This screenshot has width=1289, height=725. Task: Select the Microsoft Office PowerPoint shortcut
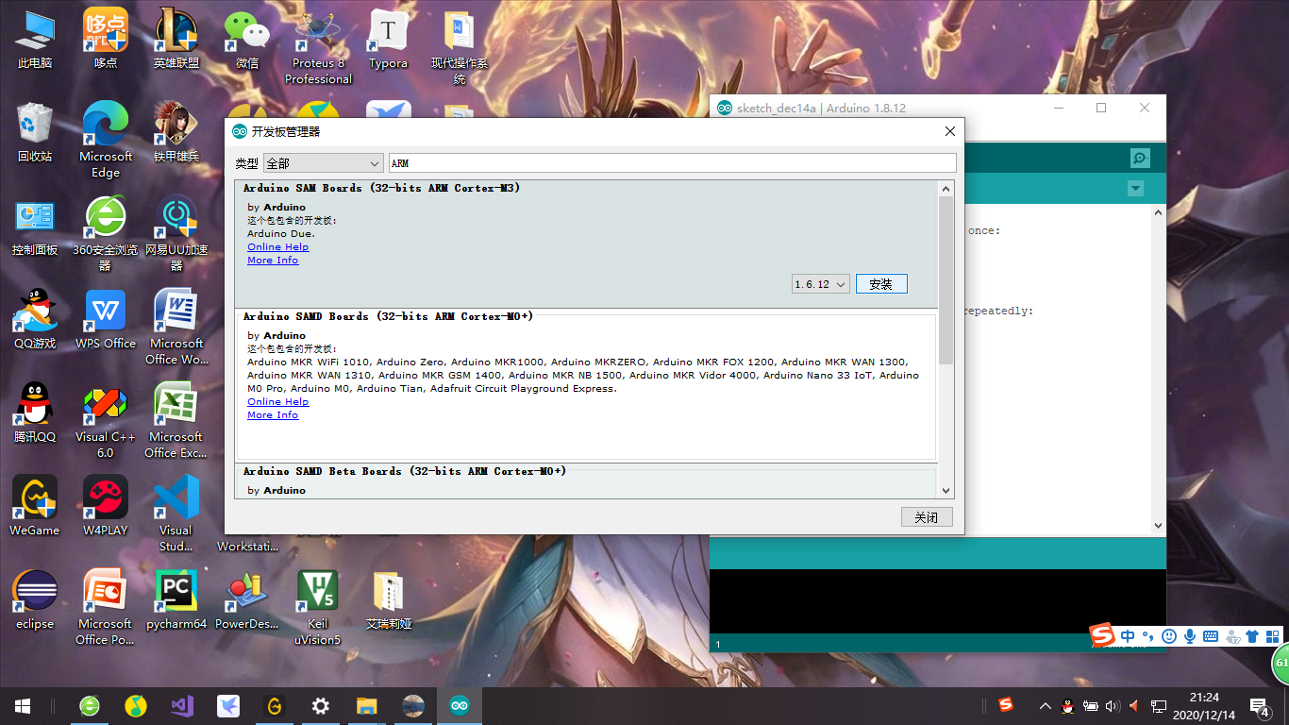(x=106, y=608)
